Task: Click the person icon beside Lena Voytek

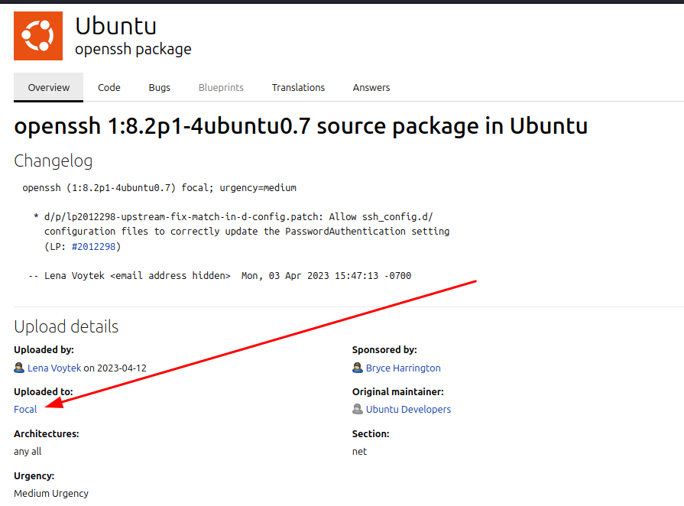Action: pyautogui.click(x=19, y=368)
